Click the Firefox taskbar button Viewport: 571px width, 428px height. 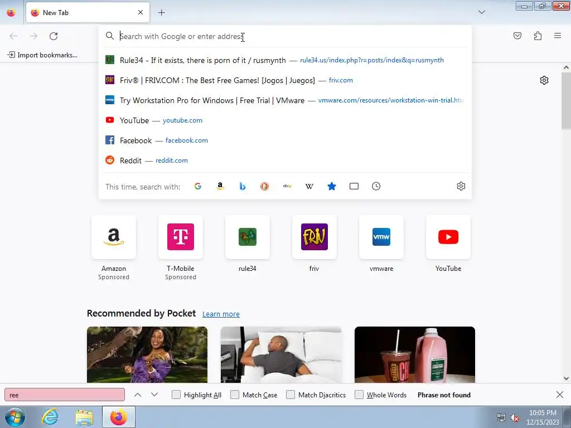point(119,417)
